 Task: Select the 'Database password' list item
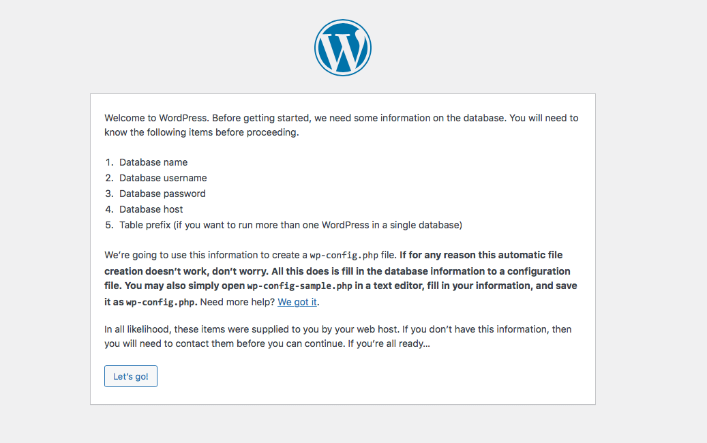[162, 194]
